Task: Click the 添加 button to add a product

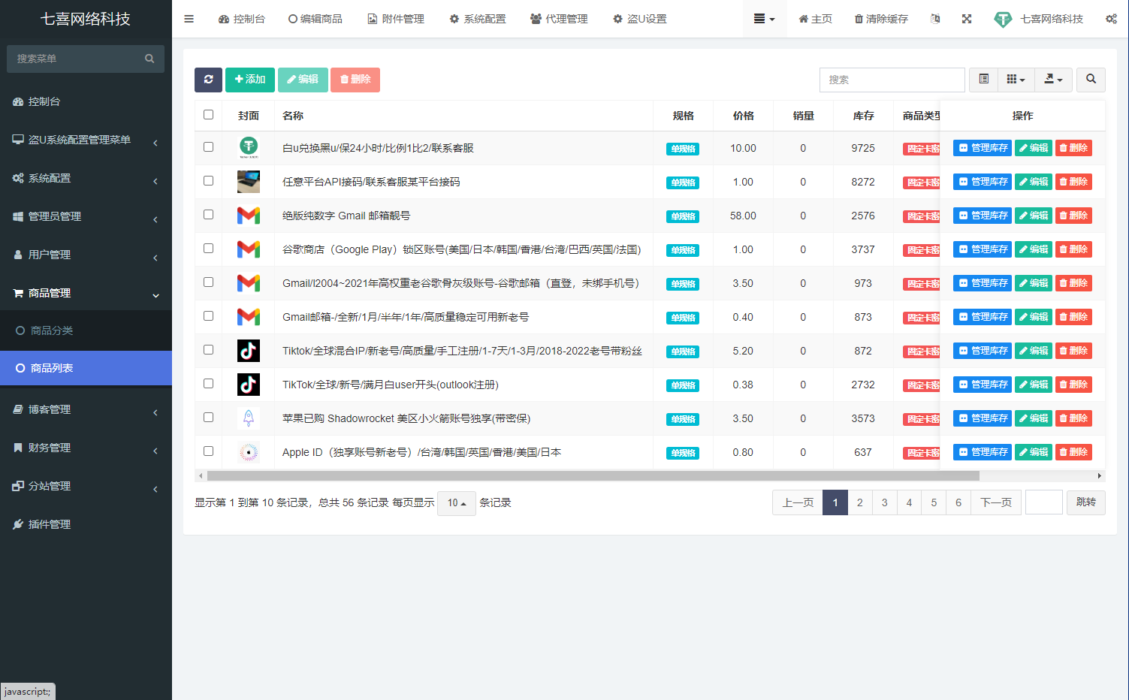Action: pos(249,80)
